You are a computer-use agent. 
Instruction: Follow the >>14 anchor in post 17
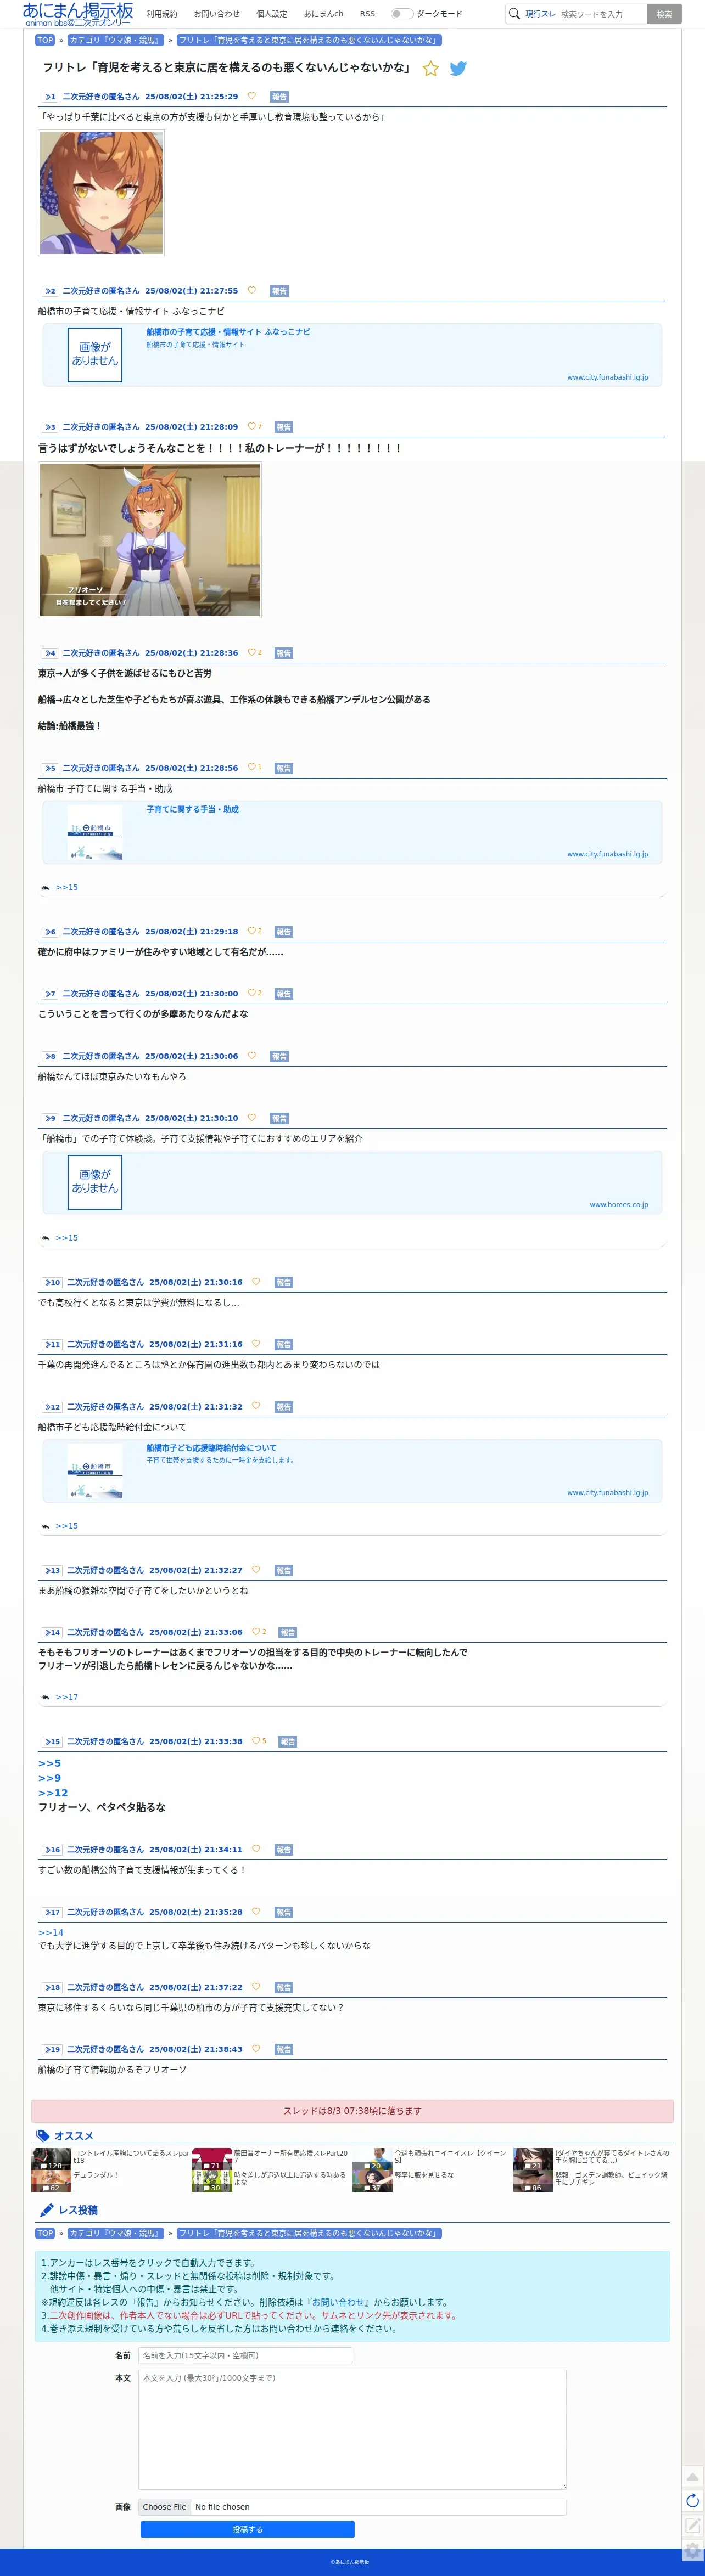pos(50,1932)
